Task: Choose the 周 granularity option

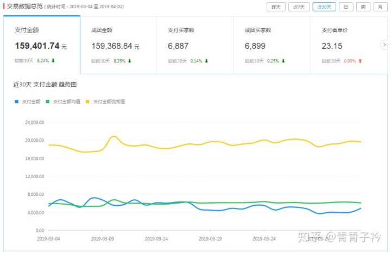Action: [363, 7]
